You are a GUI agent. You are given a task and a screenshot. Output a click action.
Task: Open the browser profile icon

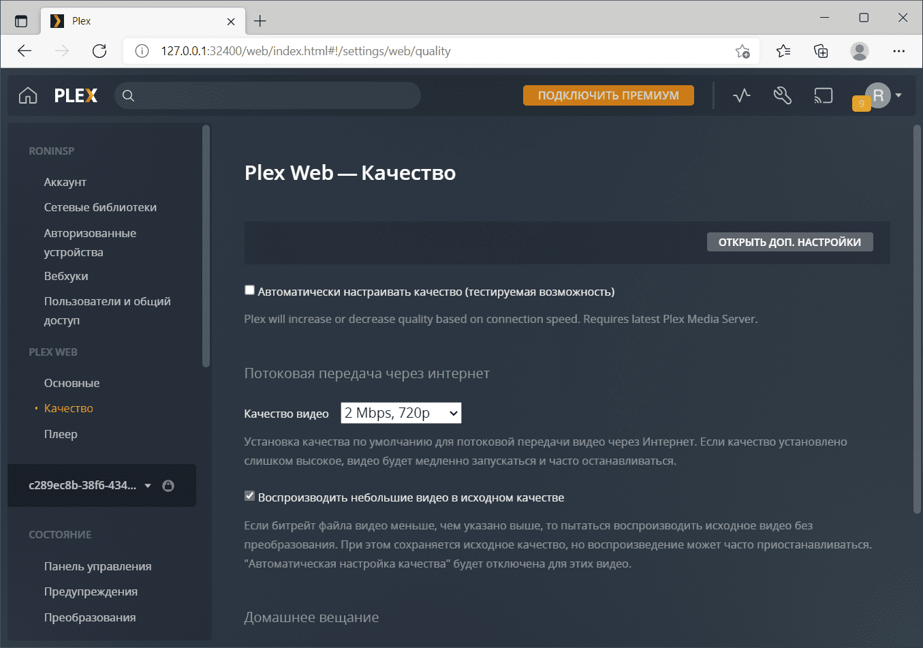coord(860,51)
